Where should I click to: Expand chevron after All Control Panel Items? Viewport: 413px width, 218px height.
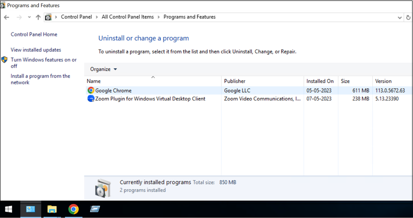tap(159, 17)
